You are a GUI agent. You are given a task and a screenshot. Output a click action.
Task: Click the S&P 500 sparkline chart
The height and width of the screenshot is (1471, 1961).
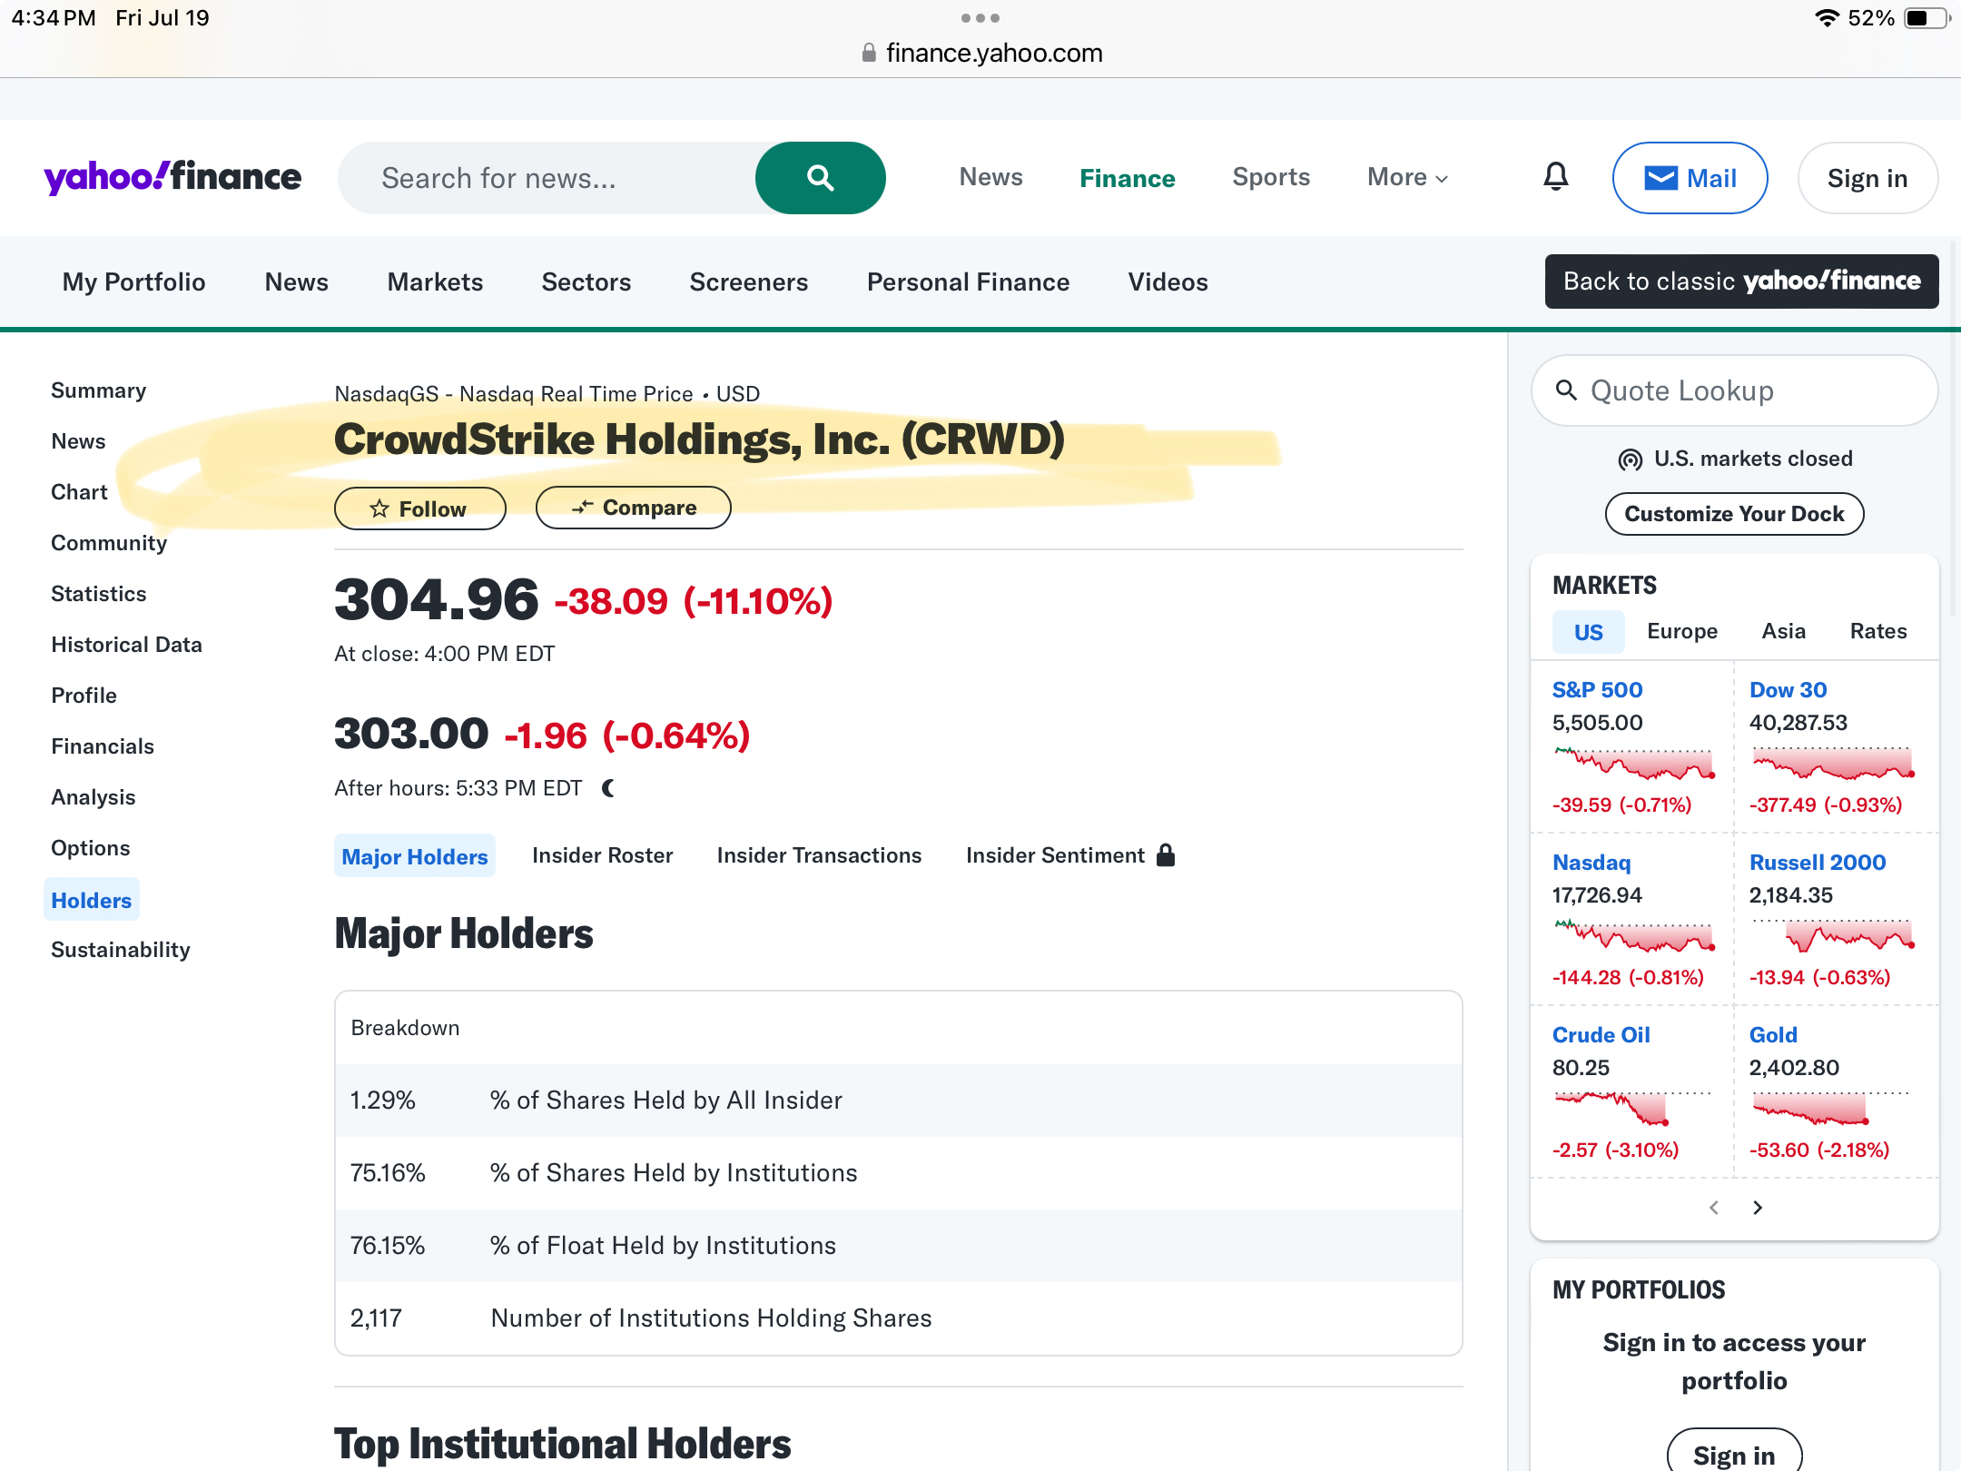(x=1633, y=763)
